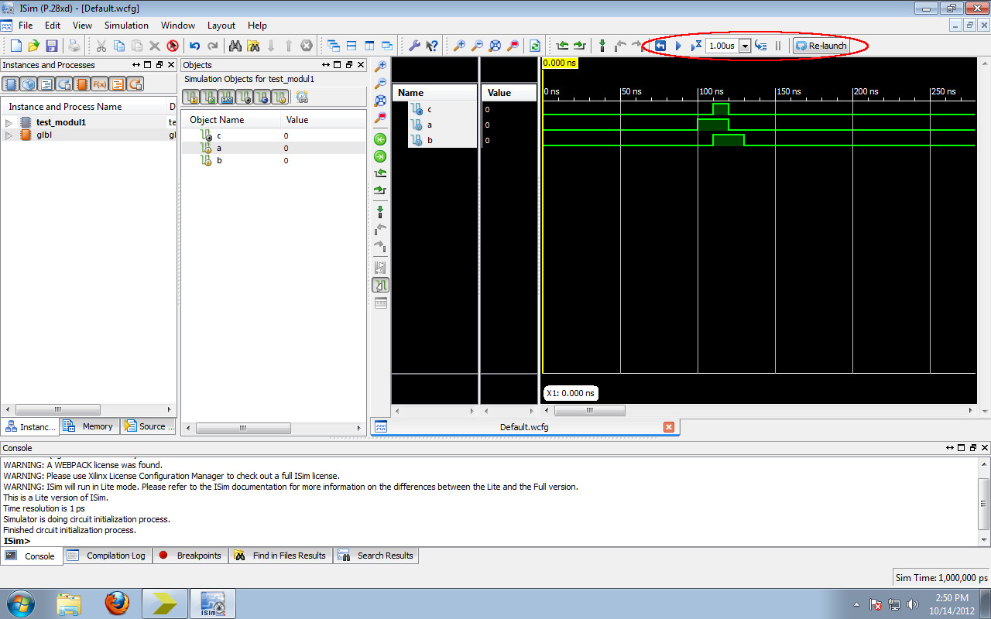
Task: Expand the glbl instance entry
Action: coord(8,135)
